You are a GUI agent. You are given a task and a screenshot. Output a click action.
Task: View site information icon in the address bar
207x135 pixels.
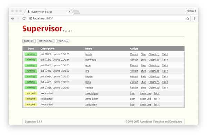click(30, 19)
